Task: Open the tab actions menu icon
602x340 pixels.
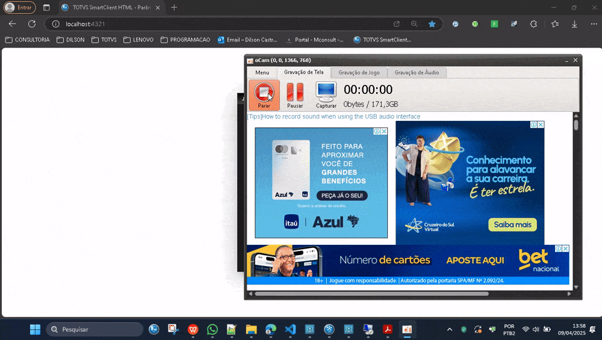Action: click(x=46, y=7)
